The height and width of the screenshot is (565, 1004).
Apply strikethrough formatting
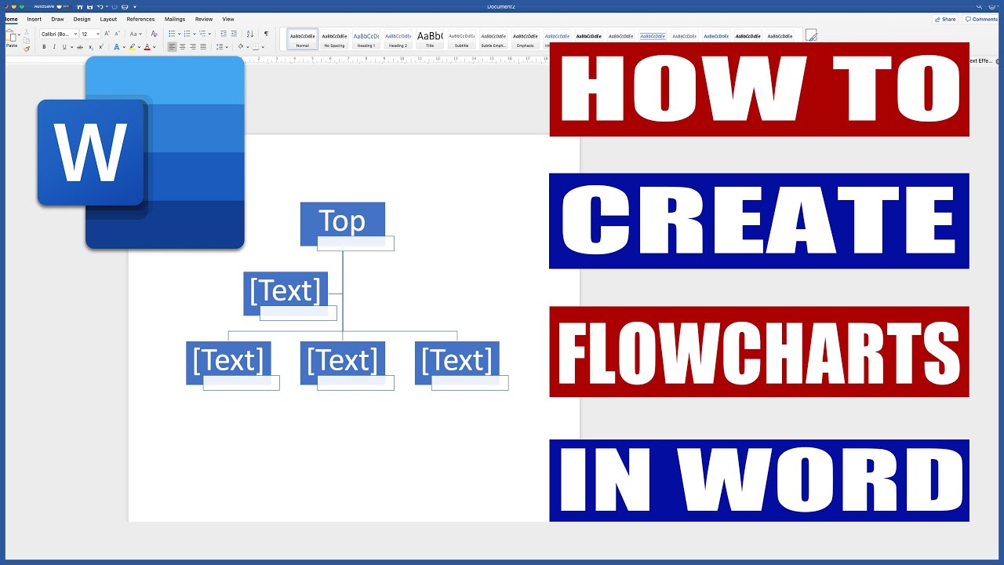tap(79, 47)
